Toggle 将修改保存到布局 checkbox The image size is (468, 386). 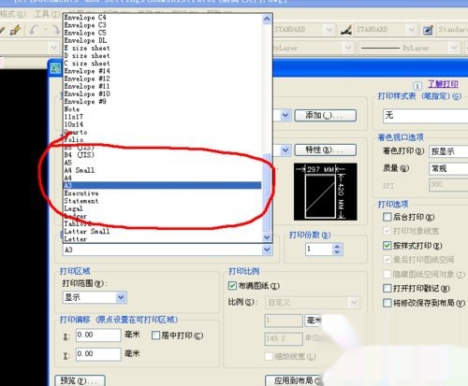pyautogui.click(x=387, y=303)
